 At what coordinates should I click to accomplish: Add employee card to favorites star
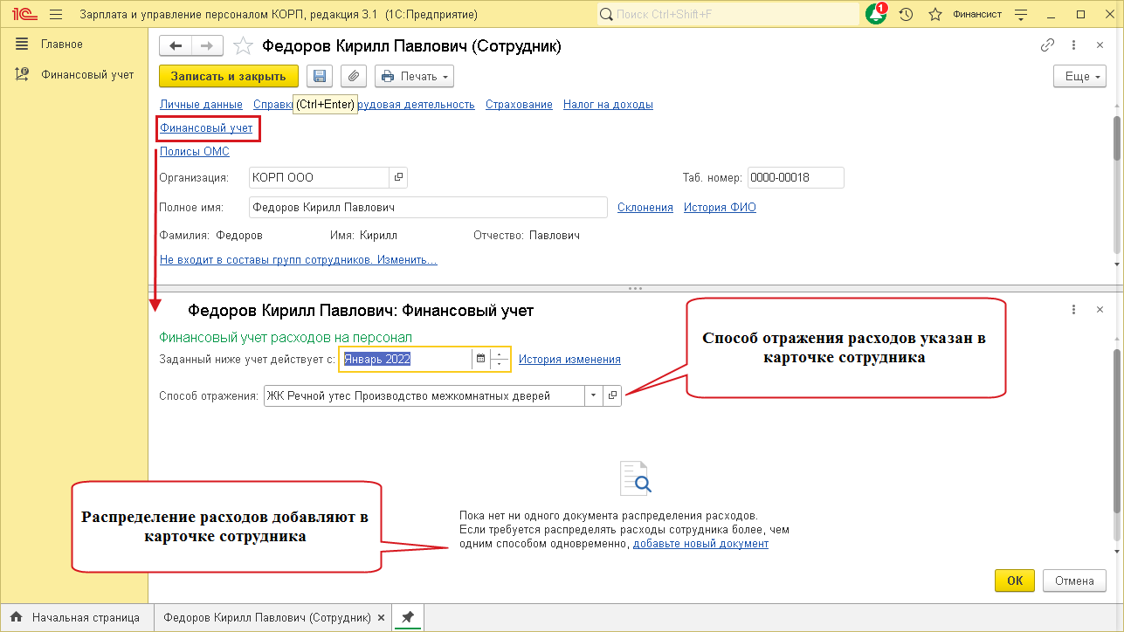tap(244, 46)
